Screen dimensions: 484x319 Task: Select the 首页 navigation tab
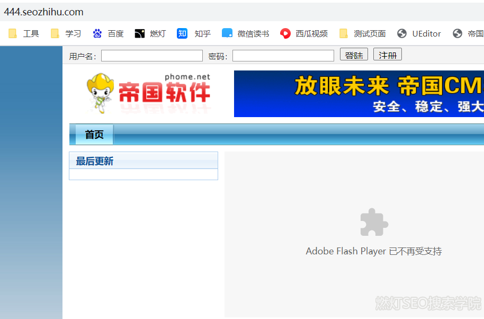(x=94, y=135)
